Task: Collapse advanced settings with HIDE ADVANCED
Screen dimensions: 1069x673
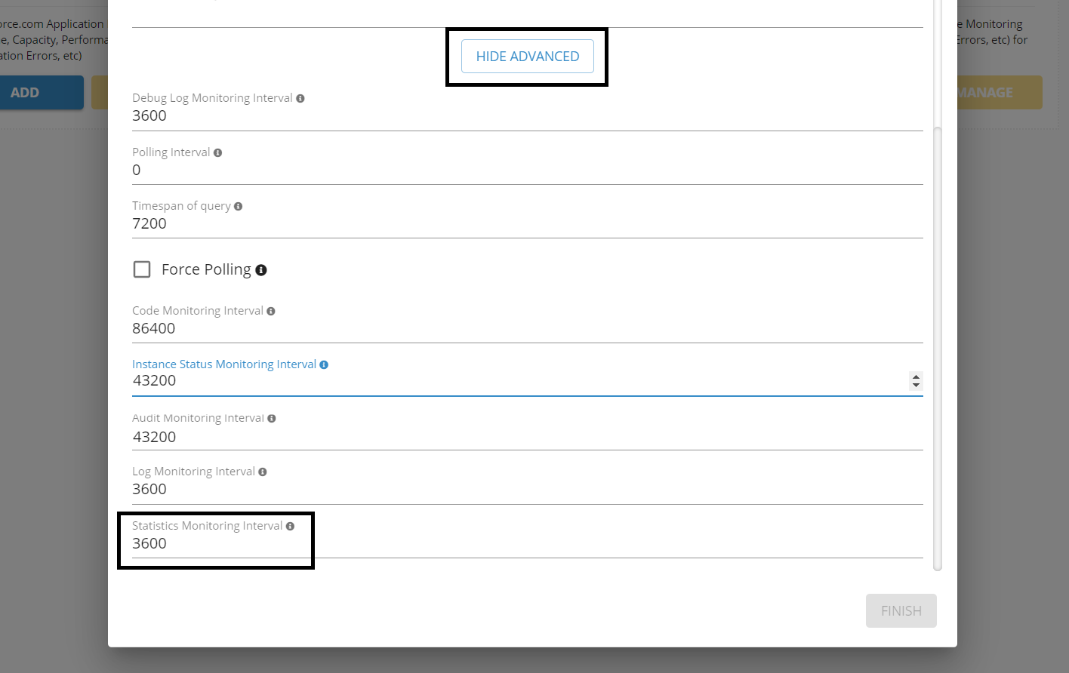Action: (527, 56)
